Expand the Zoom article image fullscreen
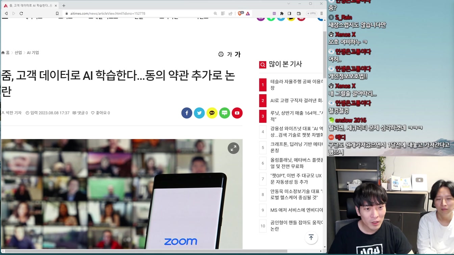This screenshot has width=454, height=255. click(233, 148)
